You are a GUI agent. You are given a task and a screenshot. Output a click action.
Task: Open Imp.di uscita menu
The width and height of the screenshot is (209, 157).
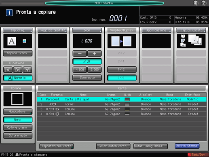[x=191, y=30]
